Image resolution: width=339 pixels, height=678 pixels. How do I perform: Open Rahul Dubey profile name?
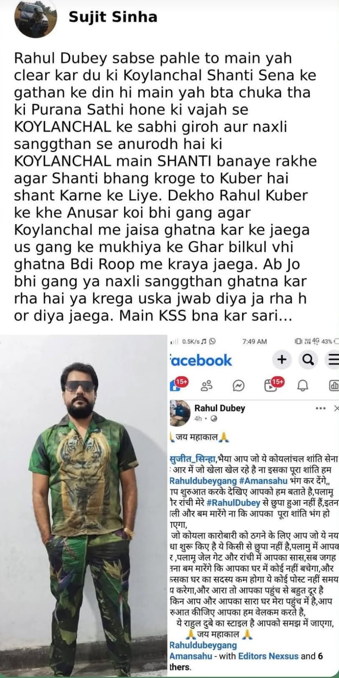[220, 408]
